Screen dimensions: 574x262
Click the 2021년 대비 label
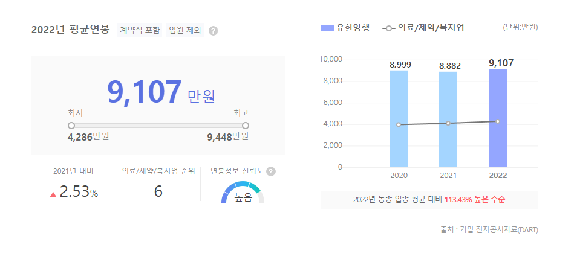point(73,171)
